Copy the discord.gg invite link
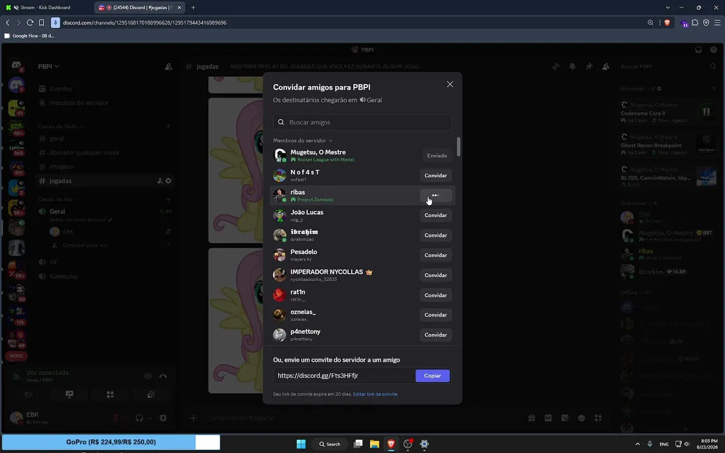The image size is (725, 453). click(x=432, y=376)
